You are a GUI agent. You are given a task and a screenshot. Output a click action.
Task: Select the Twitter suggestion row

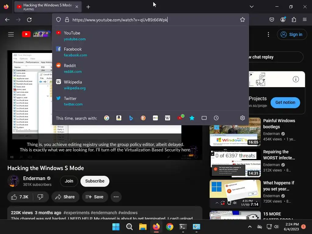tap(151, 101)
